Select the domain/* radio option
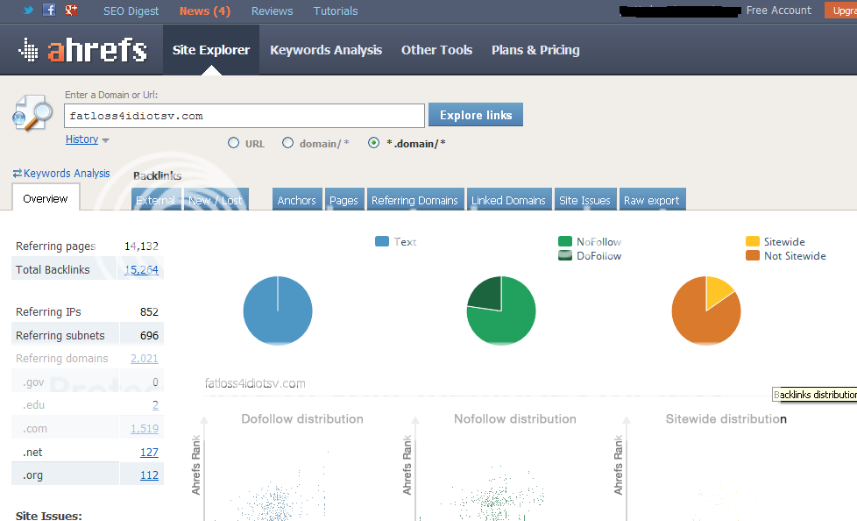 287,143
